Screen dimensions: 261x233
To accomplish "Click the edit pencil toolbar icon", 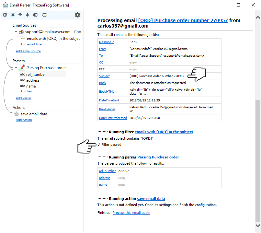I will point(5,15).
